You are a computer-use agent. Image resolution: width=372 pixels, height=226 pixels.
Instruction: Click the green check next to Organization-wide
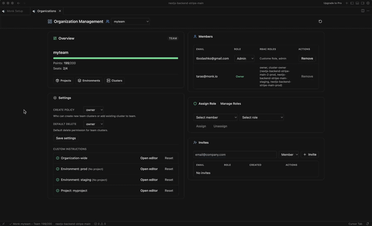coord(58,158)
